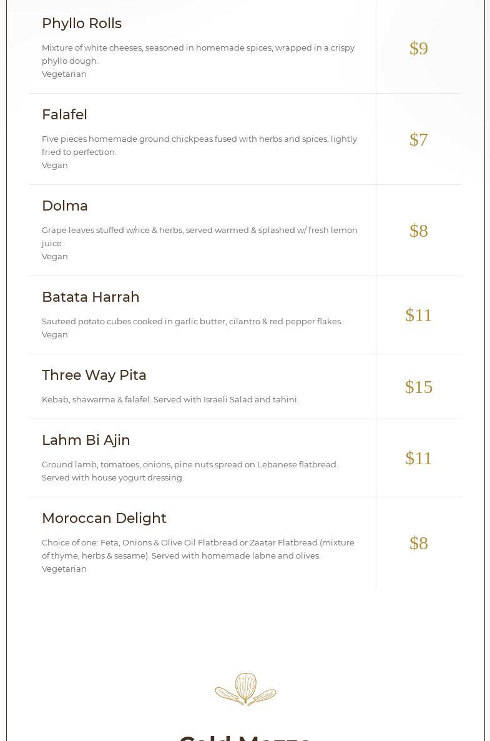Click the $11 price for Batata Harrah
Viewport: 490px width, 741px height.
click(419, 315)
